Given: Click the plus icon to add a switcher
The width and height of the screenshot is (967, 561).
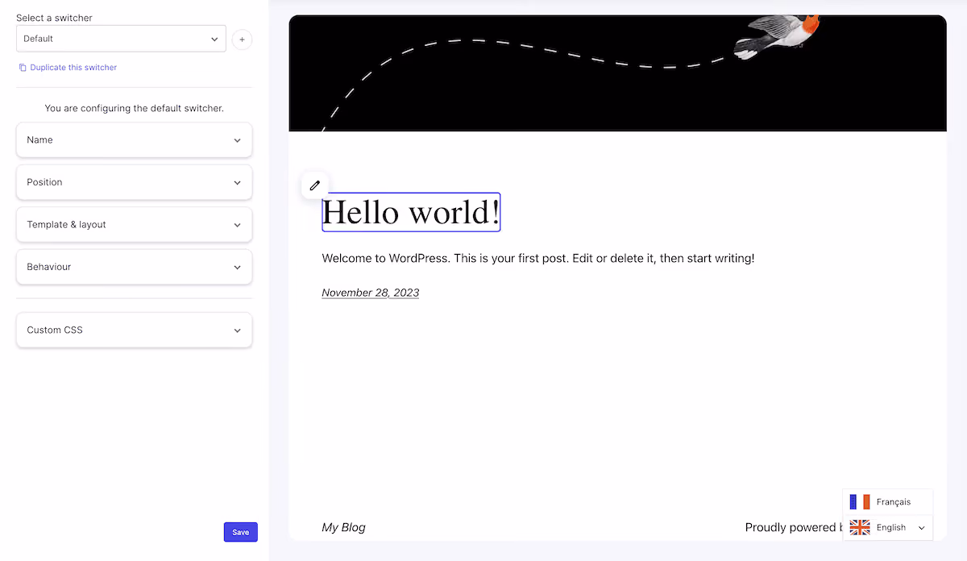Looking at the screenshot, I should point(242,39).
